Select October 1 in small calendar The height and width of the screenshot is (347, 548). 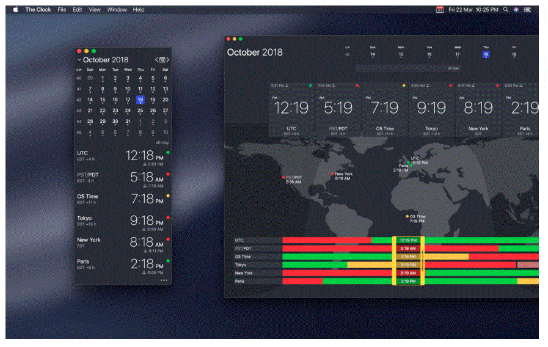click(103, 78)
